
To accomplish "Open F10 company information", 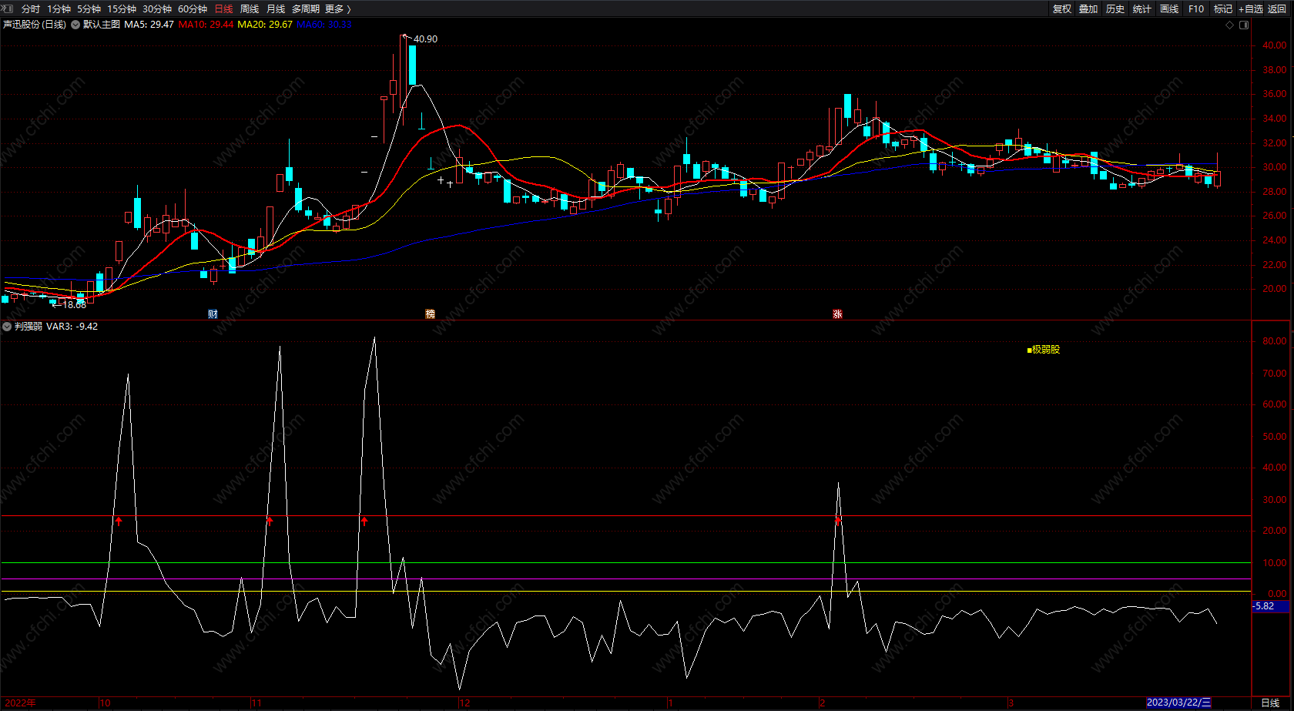I will pos(1196,8).
